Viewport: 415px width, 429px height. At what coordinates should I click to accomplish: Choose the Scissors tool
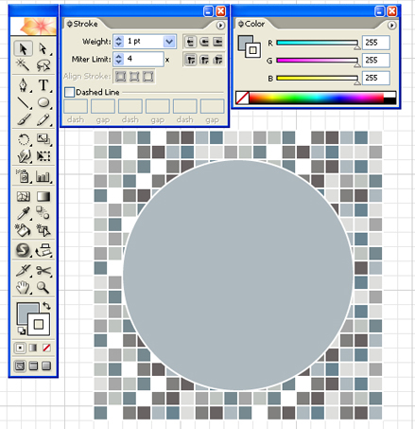click(x=43, y=270)
